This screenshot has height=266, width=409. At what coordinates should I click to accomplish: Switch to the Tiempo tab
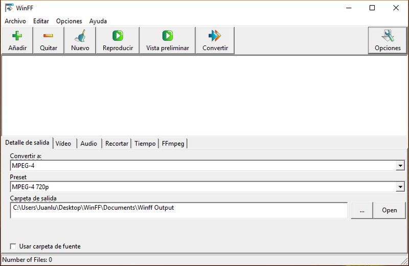(145, 144)
